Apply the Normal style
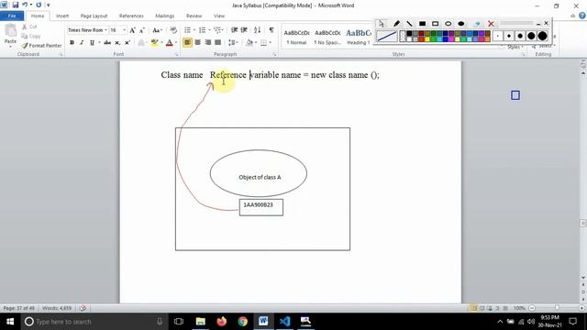 [296, 37]
